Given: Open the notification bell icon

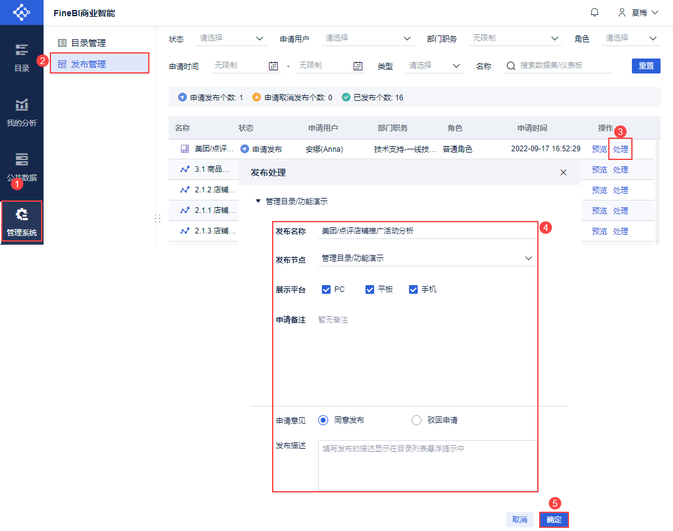Looking at the screenshot, I should click(x=595, y=12).
